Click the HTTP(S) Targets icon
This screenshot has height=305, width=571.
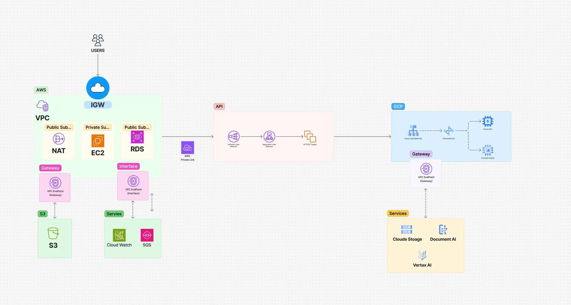pyautogui.click(x=310, y=137)
